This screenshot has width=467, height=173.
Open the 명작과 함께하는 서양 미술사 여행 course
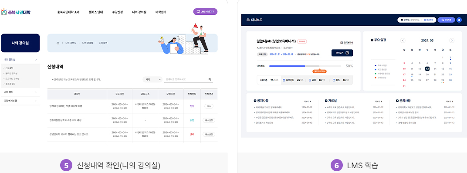(x=65, y=106)
